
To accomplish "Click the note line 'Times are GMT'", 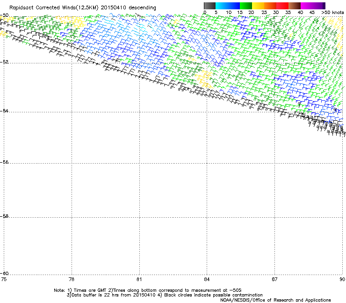I will (90, 290).
